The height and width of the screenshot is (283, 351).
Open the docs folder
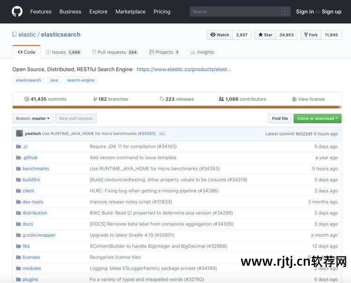pyautogui.click(x=28, y=224)
